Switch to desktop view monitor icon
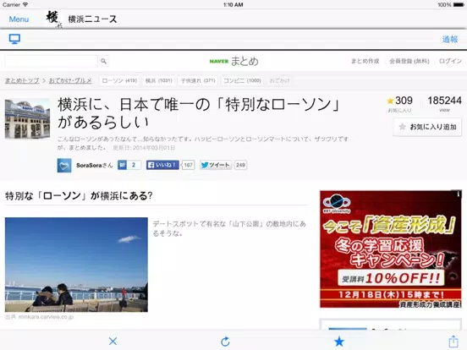The image size is (467, 350). [x=14, y=39]
